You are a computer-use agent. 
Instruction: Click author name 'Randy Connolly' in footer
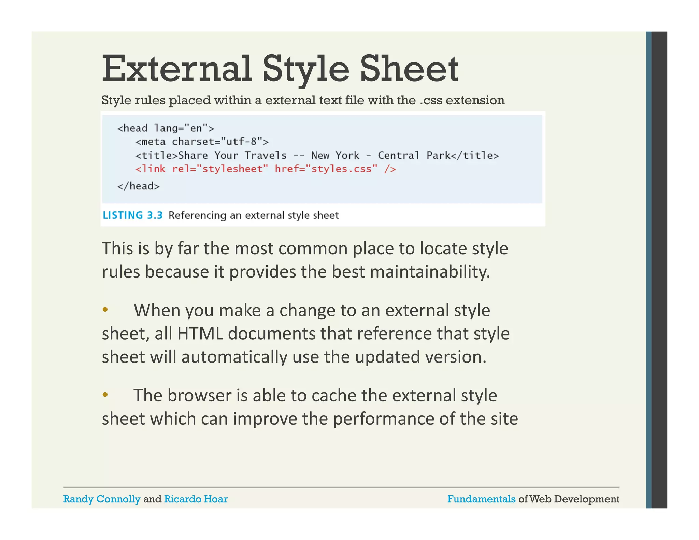[x=102, y=499]
